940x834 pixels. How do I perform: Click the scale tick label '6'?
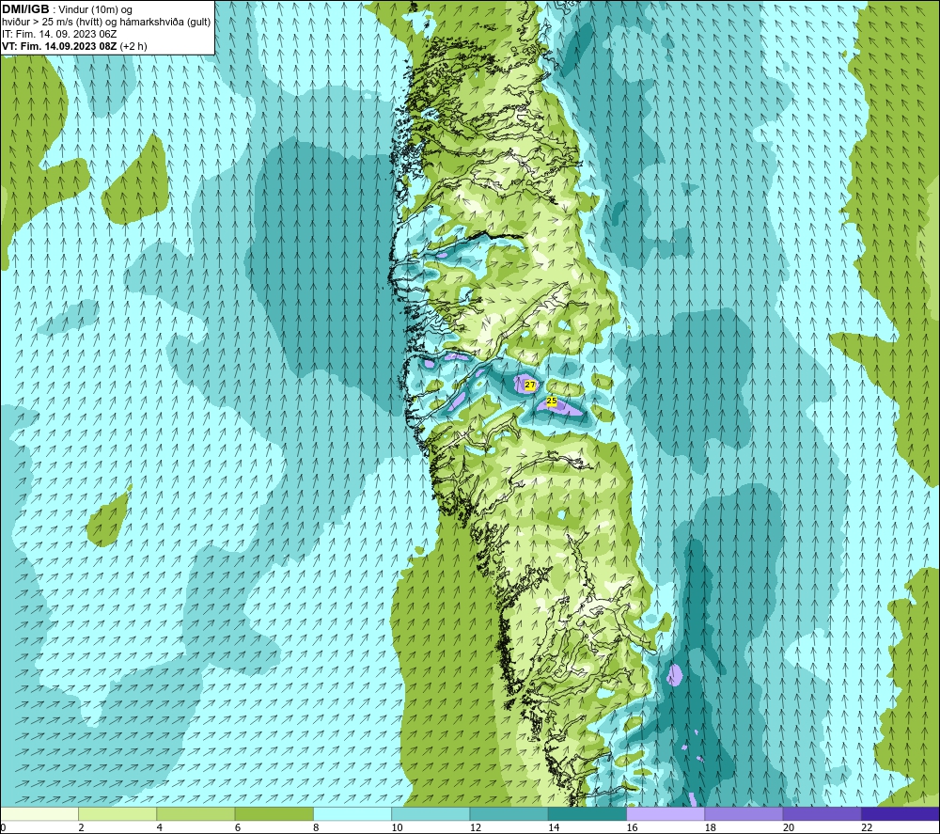(238, 828)
